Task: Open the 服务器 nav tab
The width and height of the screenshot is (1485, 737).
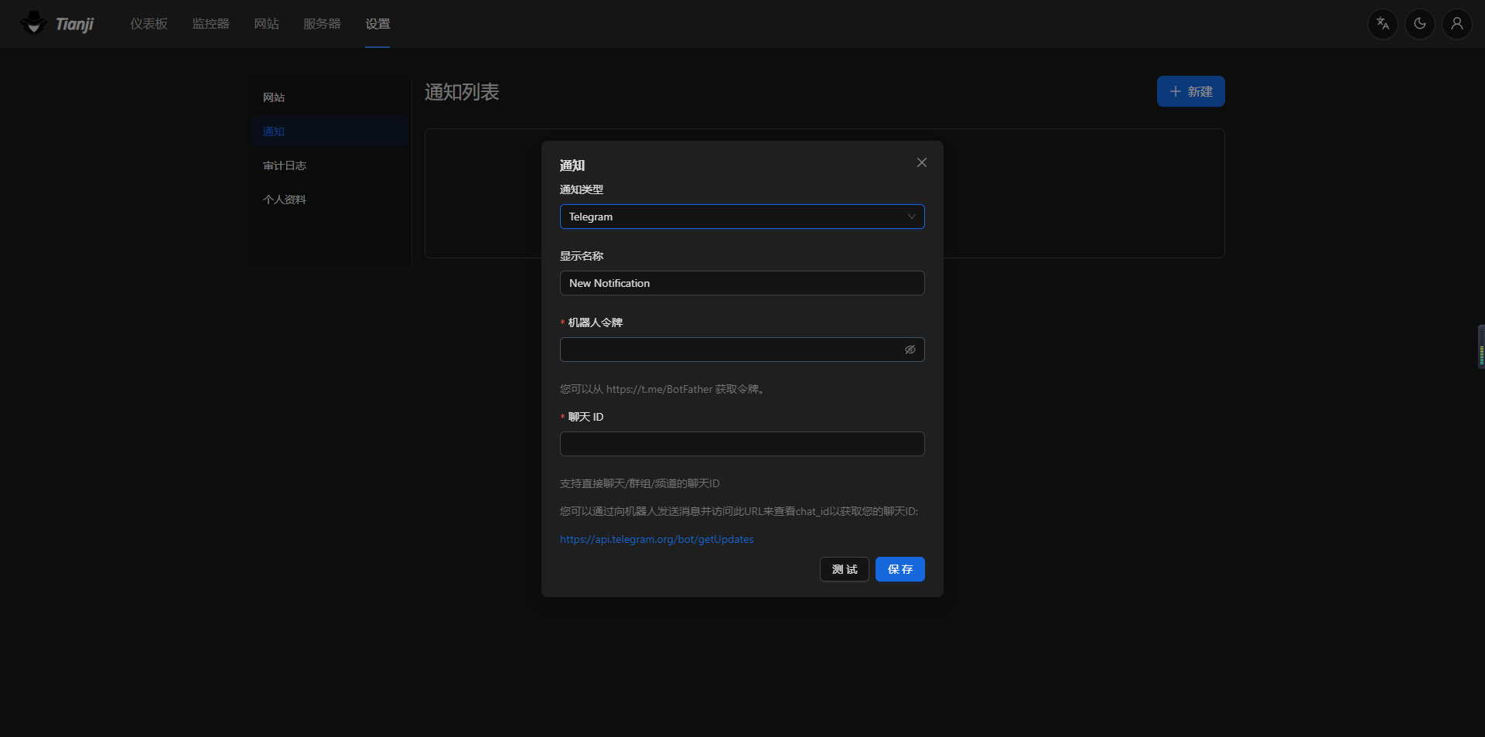Action: [x=322, y=24]
